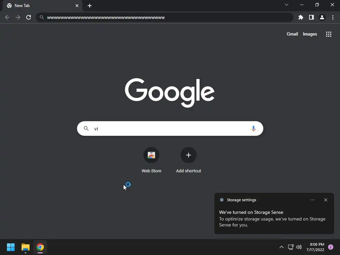Screen dimensions: 340x255
Task: Open the Gmail link
Action: (x=292, y=34)
